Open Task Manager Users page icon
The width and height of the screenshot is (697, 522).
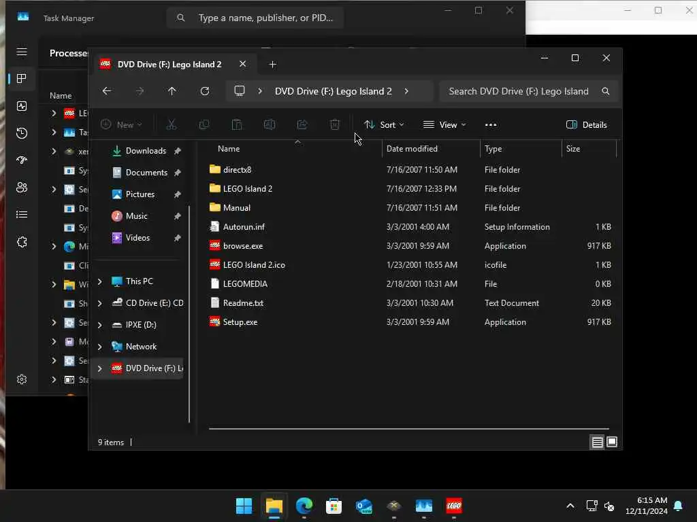tap(22, 188)
